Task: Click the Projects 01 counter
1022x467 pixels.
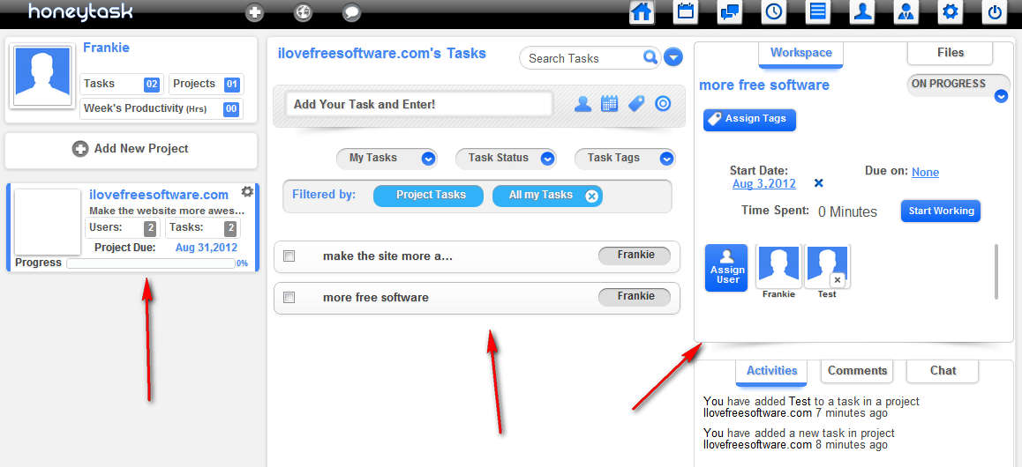Action: [x=206, y=84]
